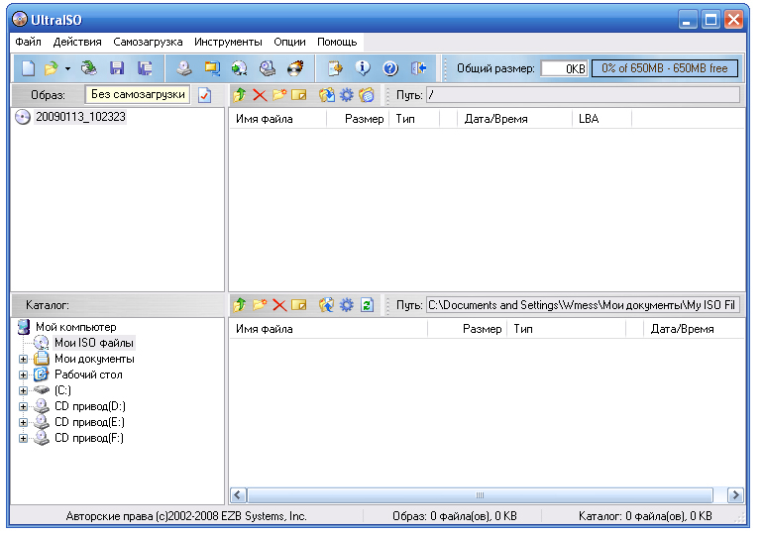Click the Rename icon in catalog toolbar

pyautogui.click(x=298, y=305)
